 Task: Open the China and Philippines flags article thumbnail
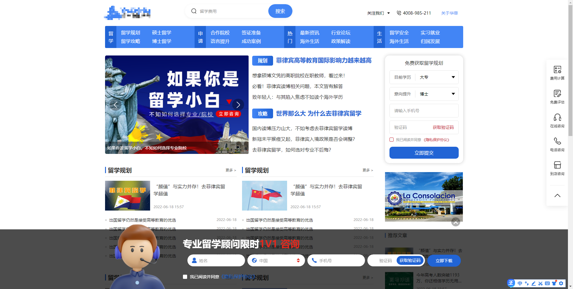[264, 196]
